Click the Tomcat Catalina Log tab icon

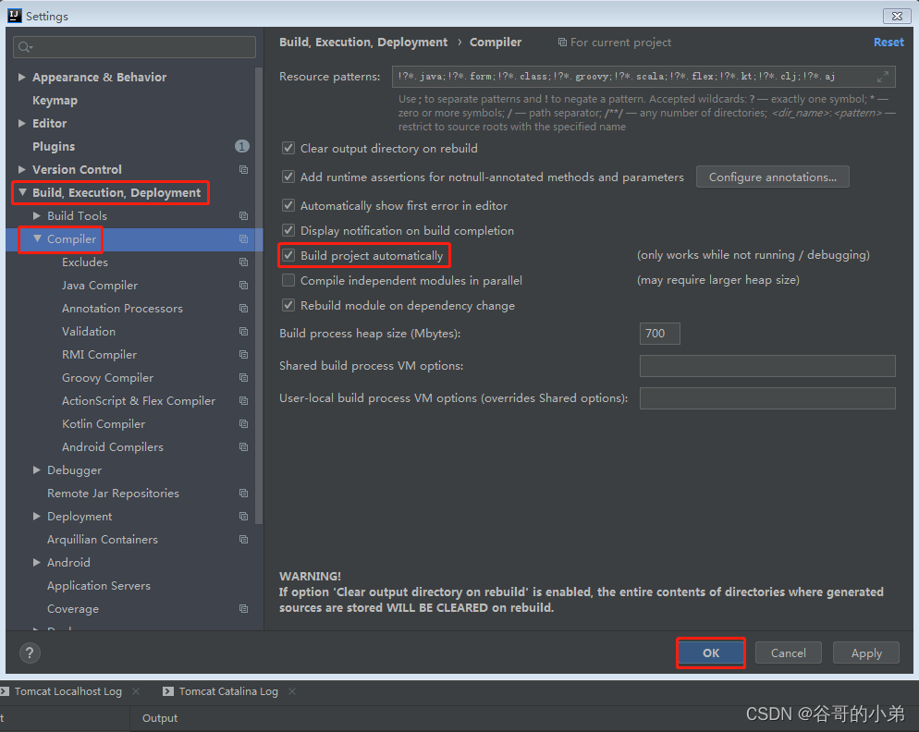pyautogui.click(x=168, y=691)
